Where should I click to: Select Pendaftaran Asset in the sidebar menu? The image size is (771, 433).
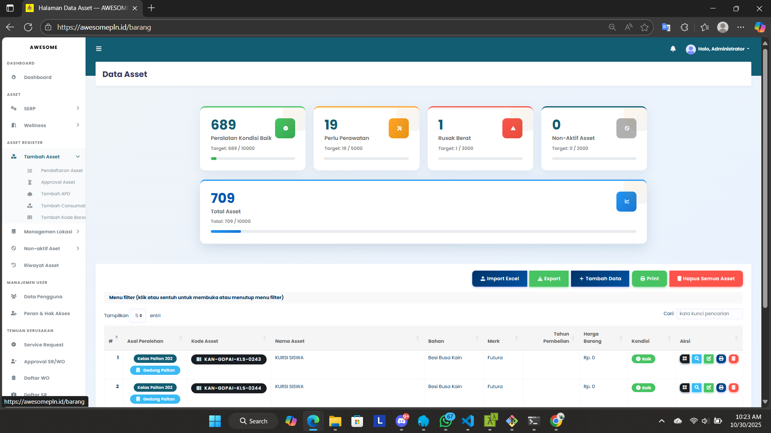(61, 170)
